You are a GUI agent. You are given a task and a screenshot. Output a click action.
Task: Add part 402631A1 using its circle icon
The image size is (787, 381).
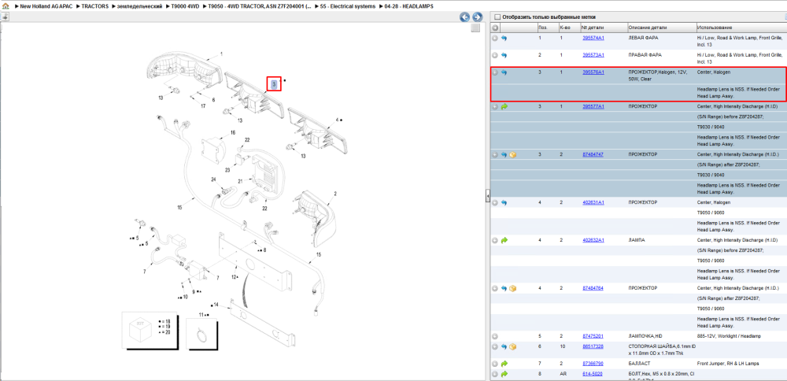[495, 202]
